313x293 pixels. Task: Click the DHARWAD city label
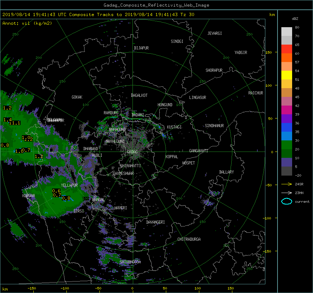90,149
